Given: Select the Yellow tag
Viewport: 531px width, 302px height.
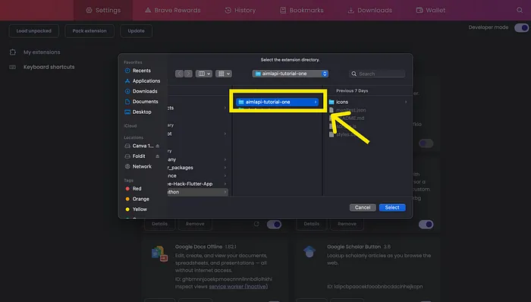Looking at the screenshot, I should coord(140,209).
